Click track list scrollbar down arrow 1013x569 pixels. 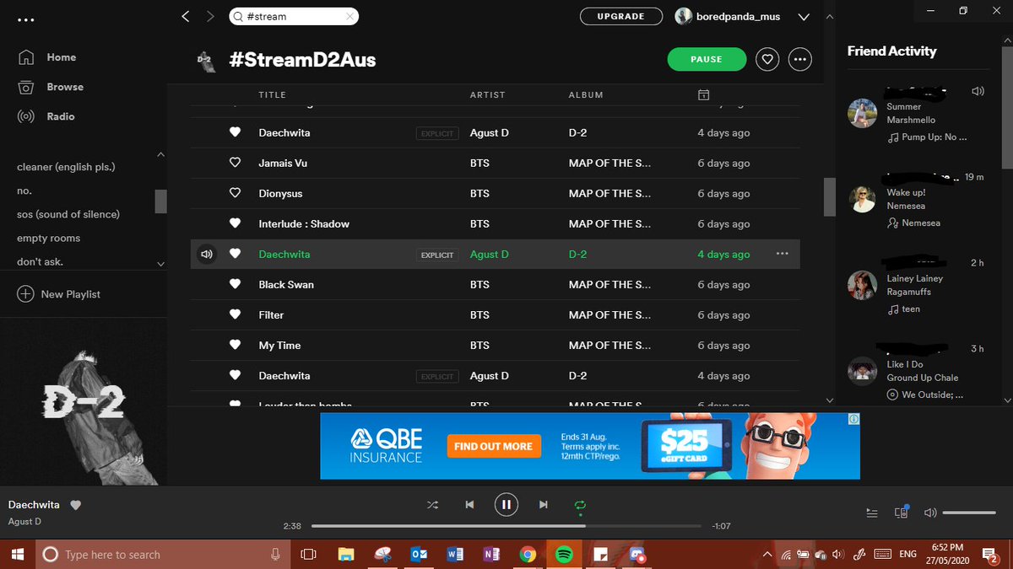(x=829, y=400)
